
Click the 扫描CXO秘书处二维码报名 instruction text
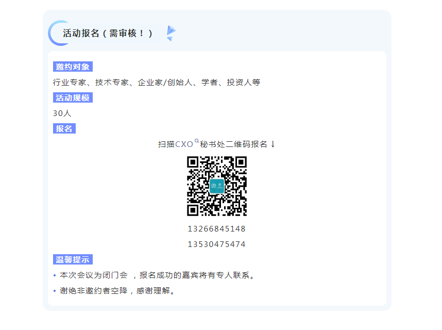[216, 144]
